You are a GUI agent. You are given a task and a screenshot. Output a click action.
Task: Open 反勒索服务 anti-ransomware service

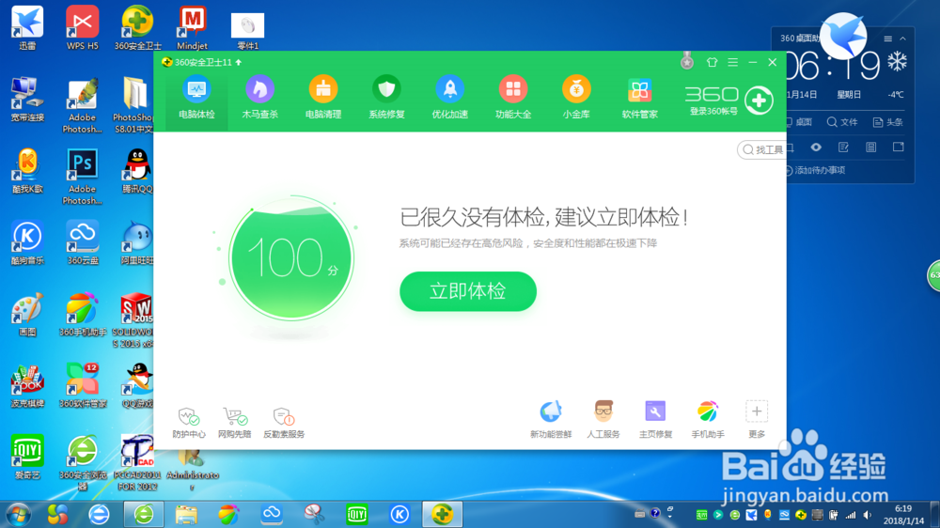tap(284, 423)
